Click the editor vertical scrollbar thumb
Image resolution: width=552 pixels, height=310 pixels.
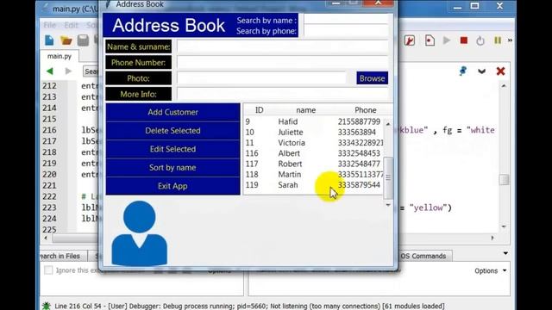point(504,180)
